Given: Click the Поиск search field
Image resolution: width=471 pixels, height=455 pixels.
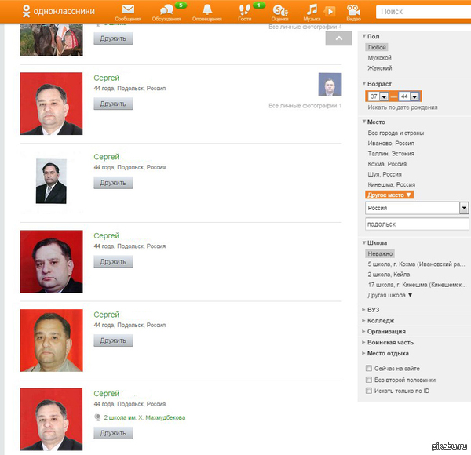Looking at the screenshot, I should point(424,12).
